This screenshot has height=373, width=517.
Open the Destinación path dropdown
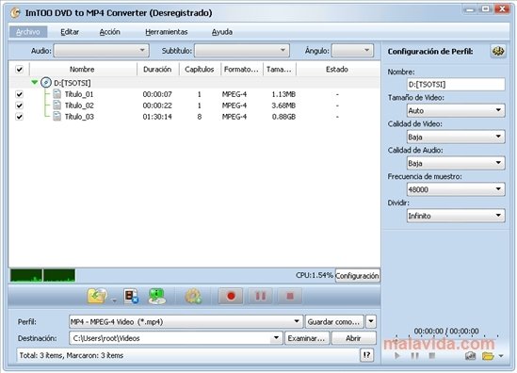tap(176, 338)
